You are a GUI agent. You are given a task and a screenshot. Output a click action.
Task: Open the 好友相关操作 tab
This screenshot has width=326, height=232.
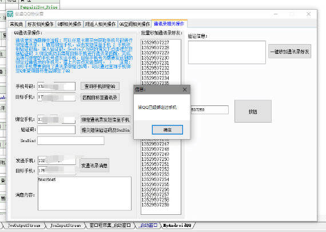(x=41, y=24)
